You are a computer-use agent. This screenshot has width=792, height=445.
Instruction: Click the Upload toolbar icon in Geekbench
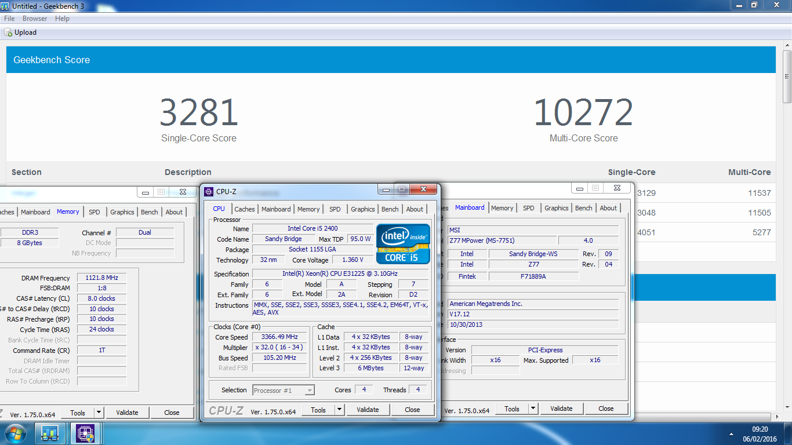click(8, 32)
